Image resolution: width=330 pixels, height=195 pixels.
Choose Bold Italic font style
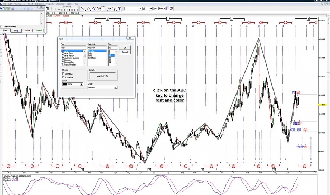click(x=92, y=58)
